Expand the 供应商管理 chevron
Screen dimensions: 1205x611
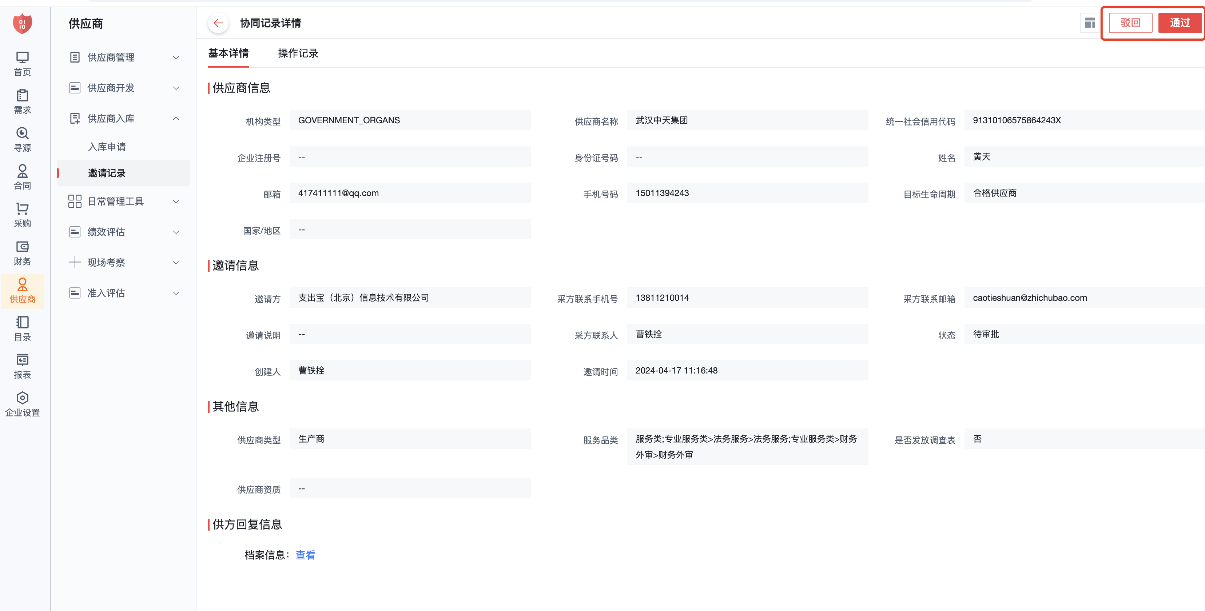(176, 57)
